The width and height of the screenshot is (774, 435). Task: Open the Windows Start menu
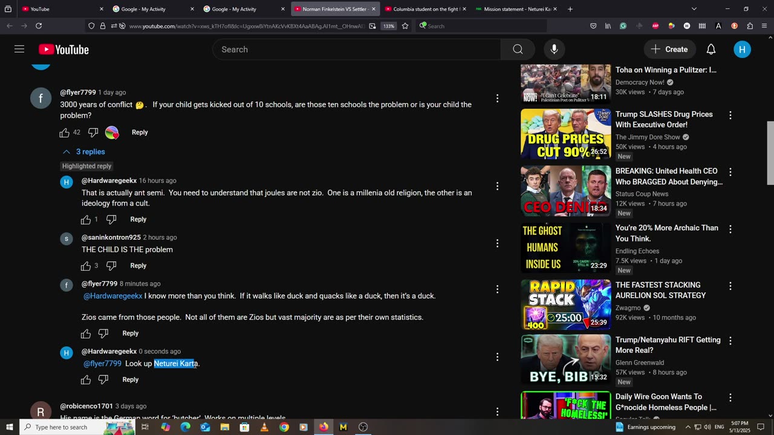coord(10,427)
